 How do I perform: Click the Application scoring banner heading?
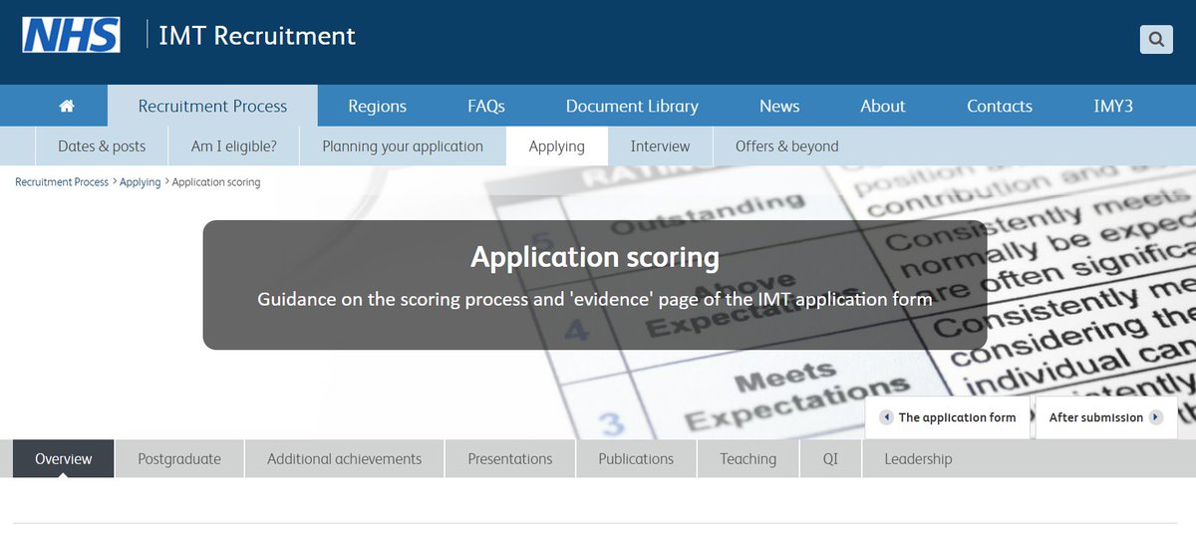[x=595, y=257]
